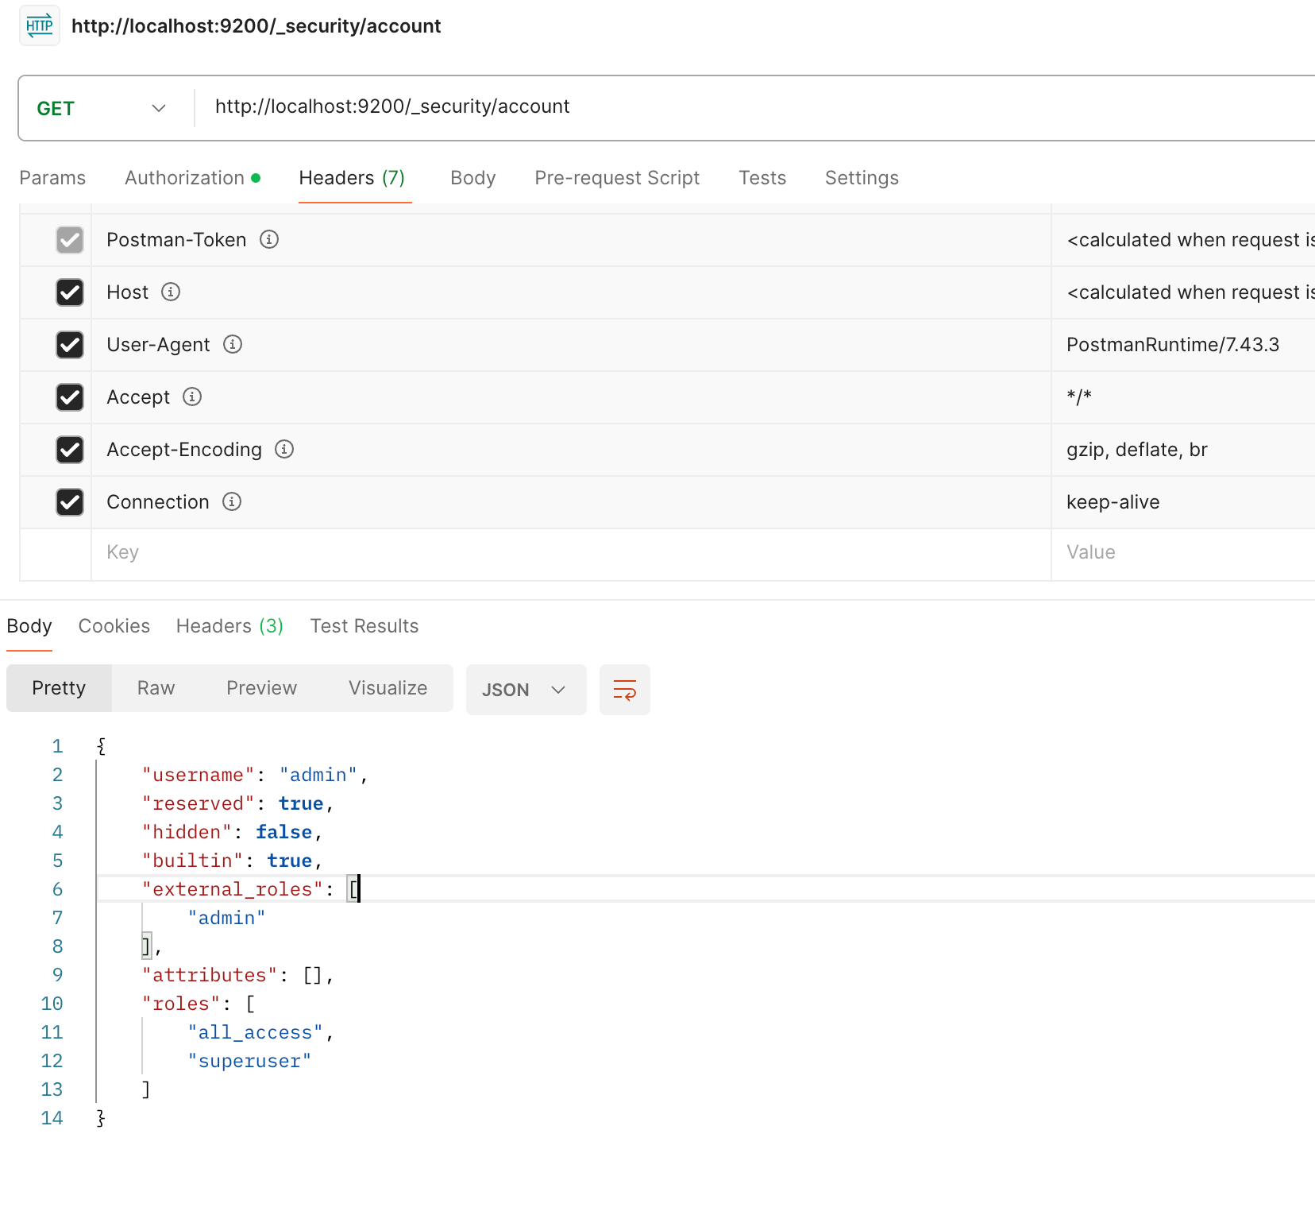
Task: Open info icon beside Accept-Encoding header
Action: point(284,449)
